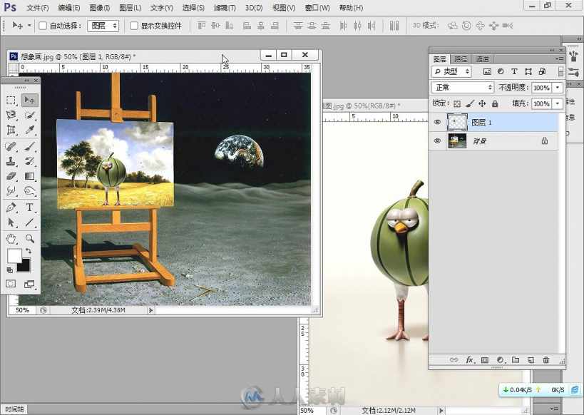This screenshot has height=415, width=584.
Task: Filter layers by smart objects icon
Action: (x=542, y=71)
